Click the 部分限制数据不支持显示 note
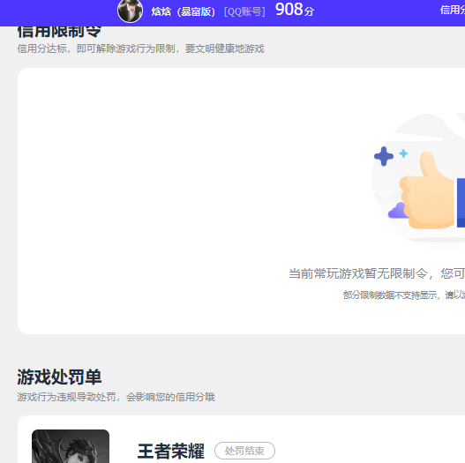 tap(404, 295)
